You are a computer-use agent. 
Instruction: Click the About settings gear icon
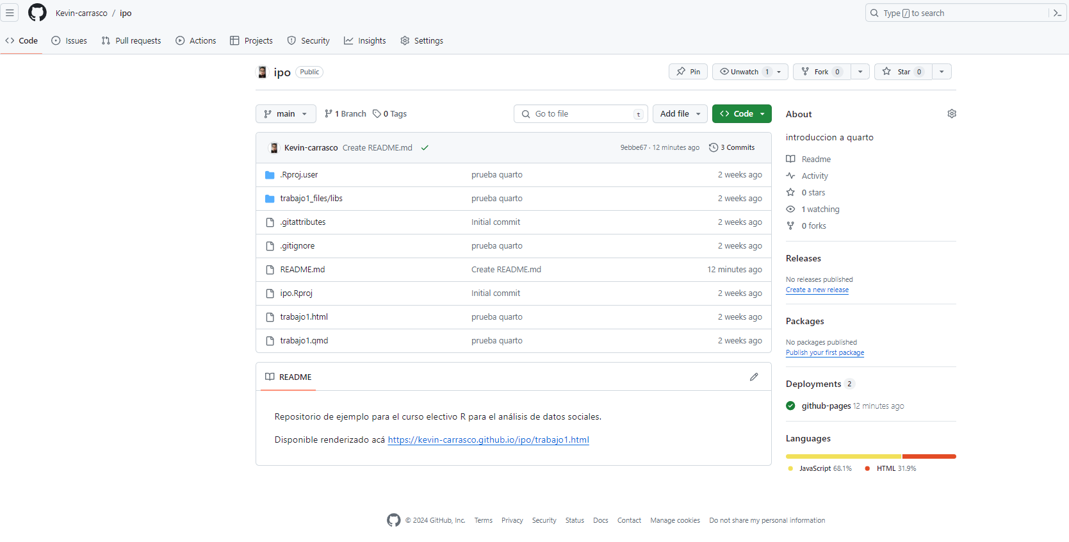pyautogui.click(x=951, y=113)
